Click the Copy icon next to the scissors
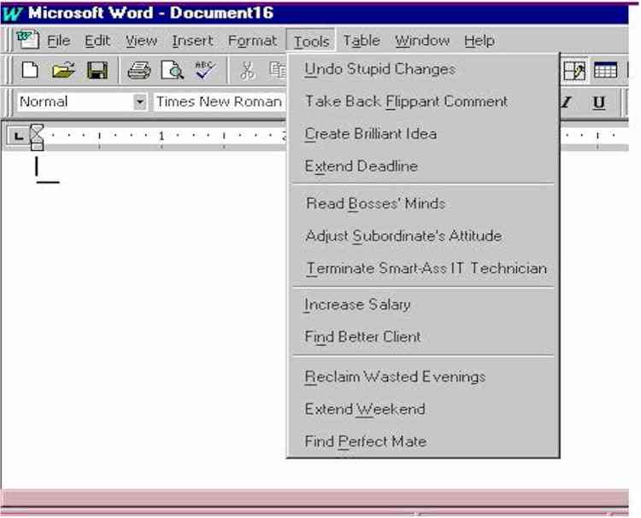The height and width of the screenshot is (518, 641). [x=278, y=70]
